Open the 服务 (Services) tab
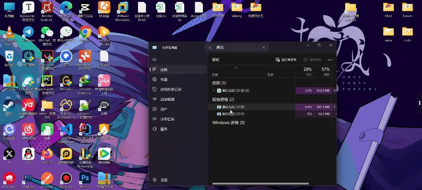422x190 pixels. point(178,129)
